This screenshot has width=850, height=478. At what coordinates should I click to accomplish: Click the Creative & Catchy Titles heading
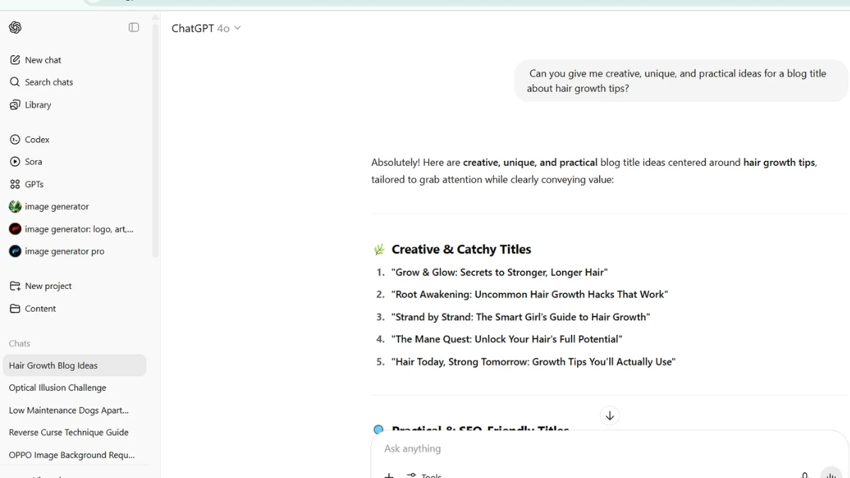click(461, 249)
